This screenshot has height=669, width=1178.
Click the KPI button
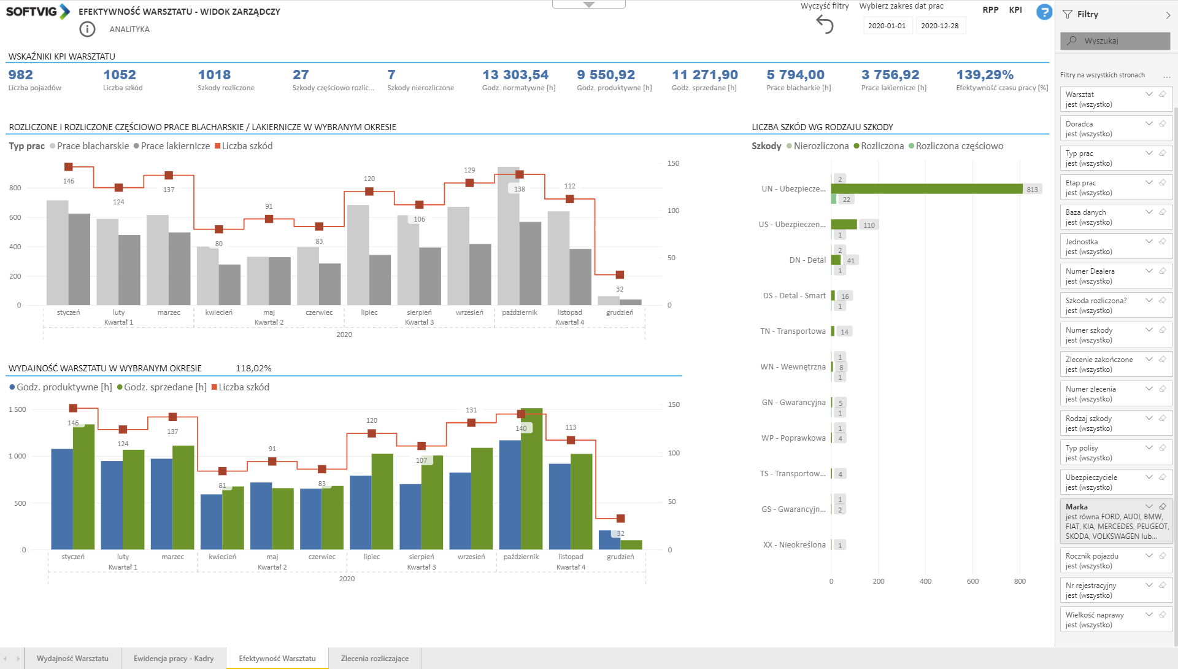point(1015,10)
